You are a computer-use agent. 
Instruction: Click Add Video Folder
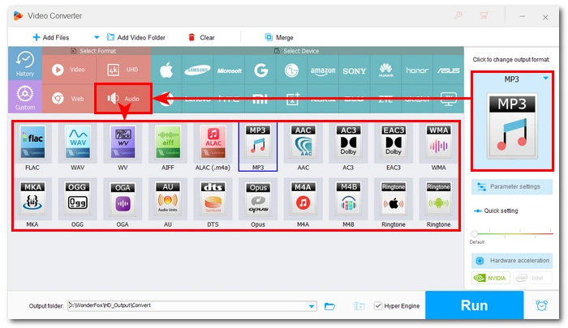coord(136,37)
